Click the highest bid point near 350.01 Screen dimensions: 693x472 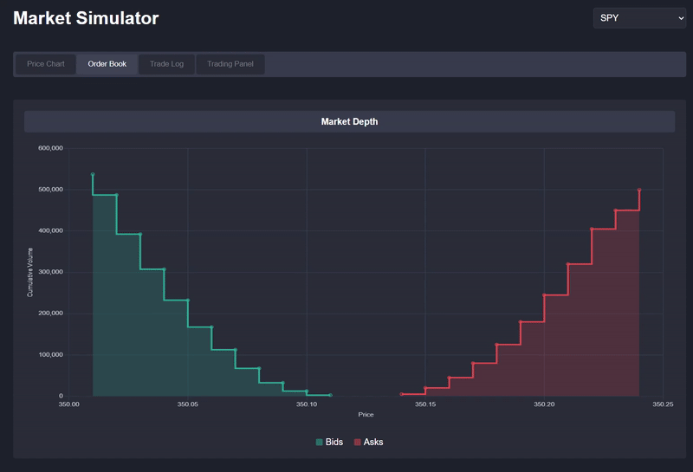coord(93,175)
